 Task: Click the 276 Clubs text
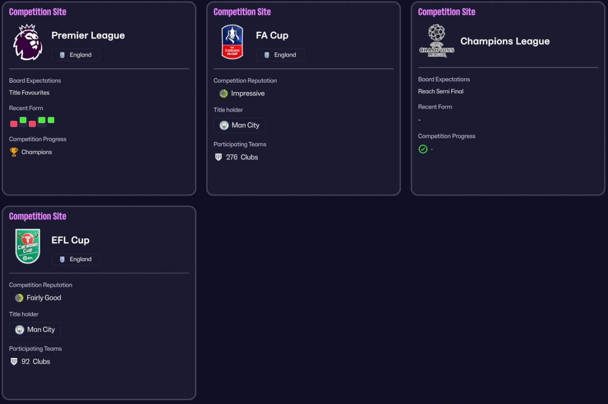(242, 157)
